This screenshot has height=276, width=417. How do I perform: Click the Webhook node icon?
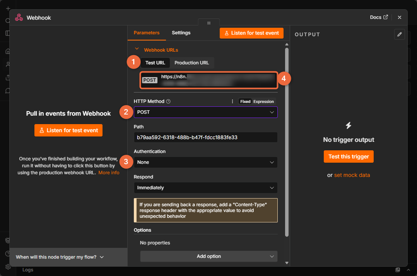(19, 17)
